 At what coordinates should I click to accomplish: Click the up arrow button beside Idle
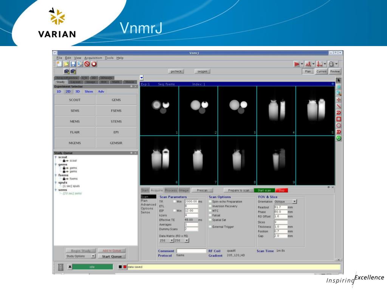(x=70, y=267)
